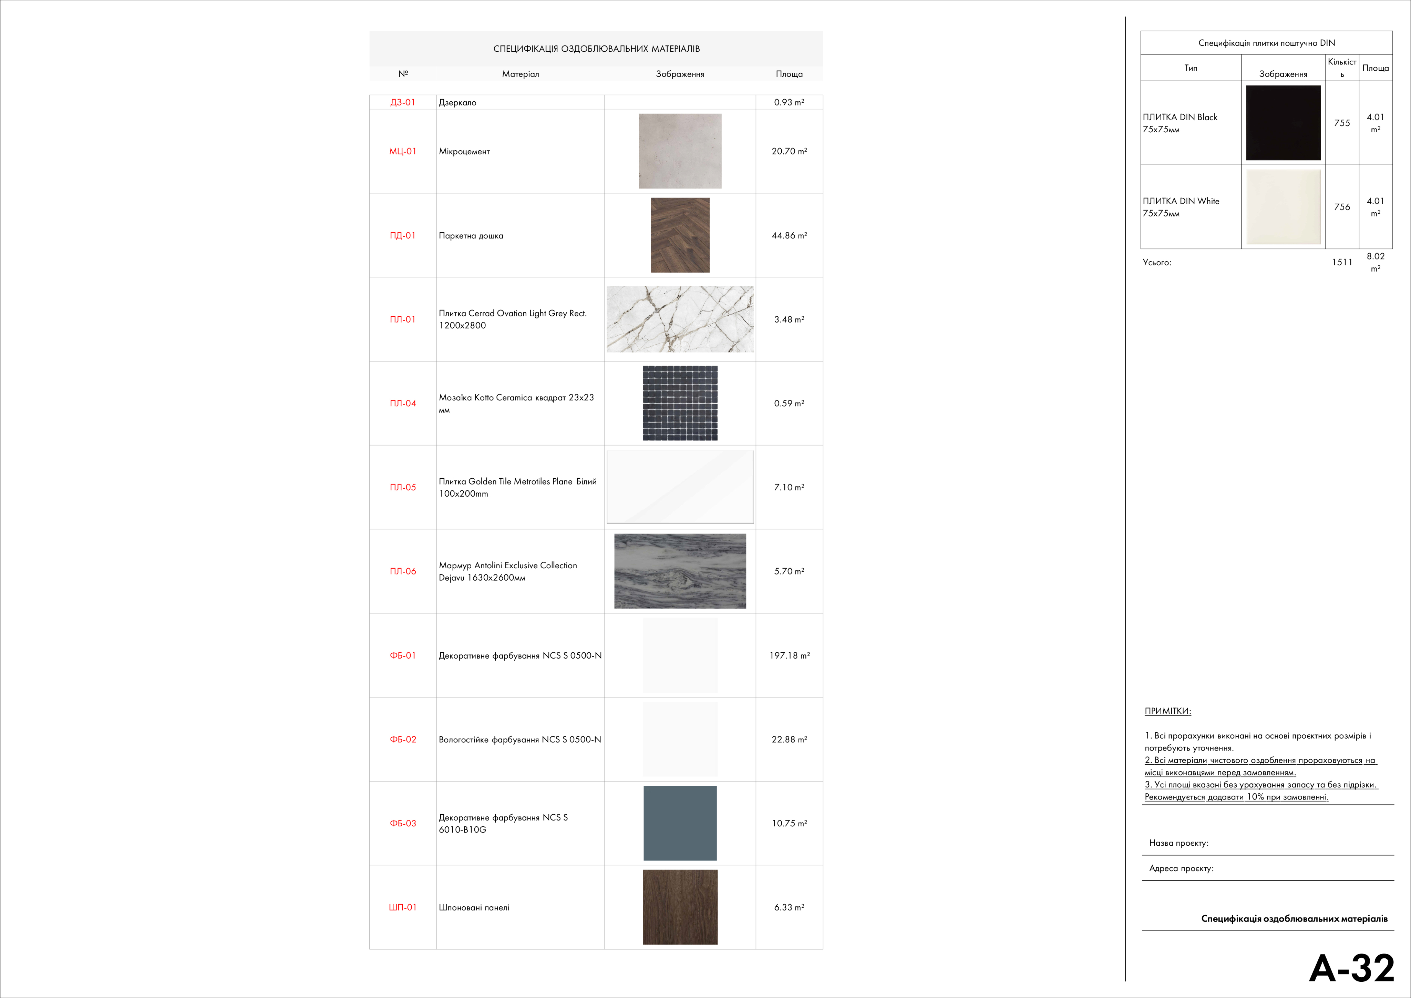
Task: Click the blue-grey NCS S 6010-B10G swatch
Action: pos(680,823)
